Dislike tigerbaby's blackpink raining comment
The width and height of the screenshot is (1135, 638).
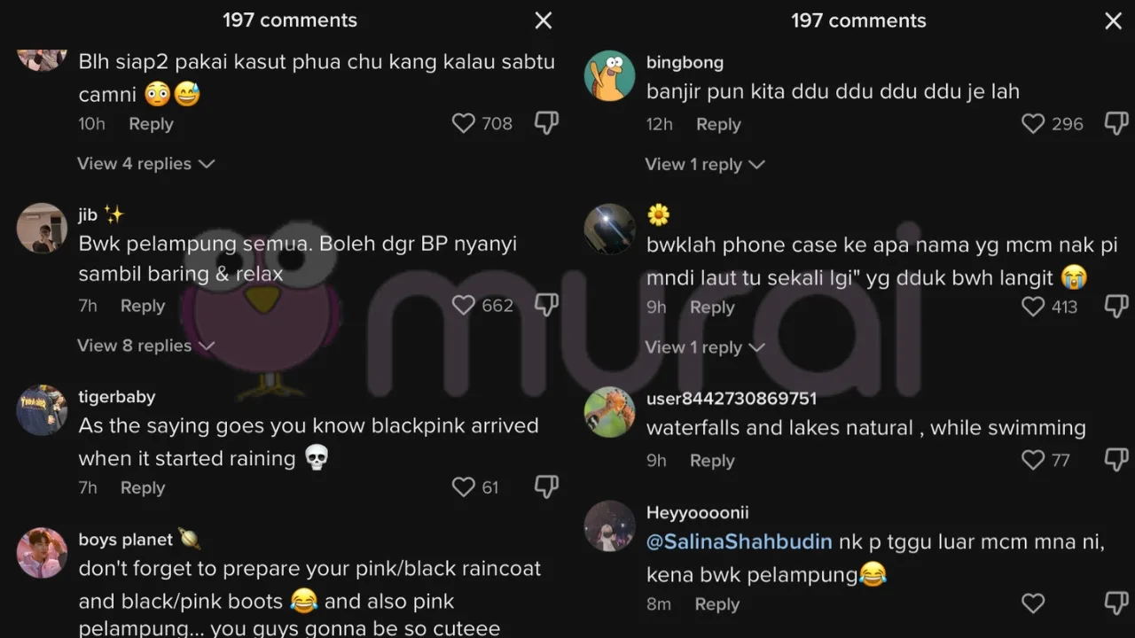coord(546,486)
